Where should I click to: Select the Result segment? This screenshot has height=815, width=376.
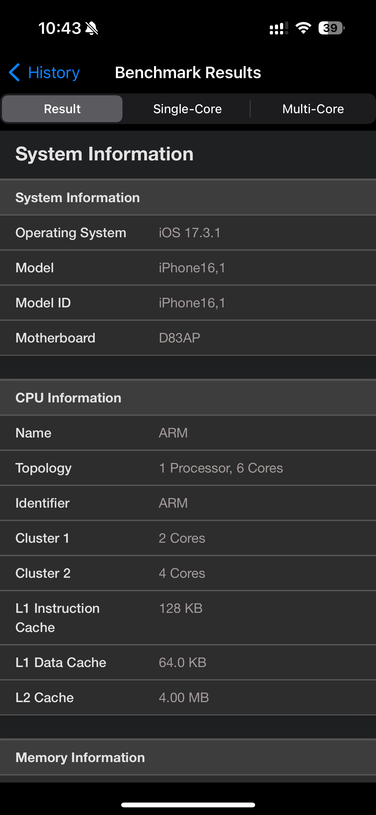point(62,109)
